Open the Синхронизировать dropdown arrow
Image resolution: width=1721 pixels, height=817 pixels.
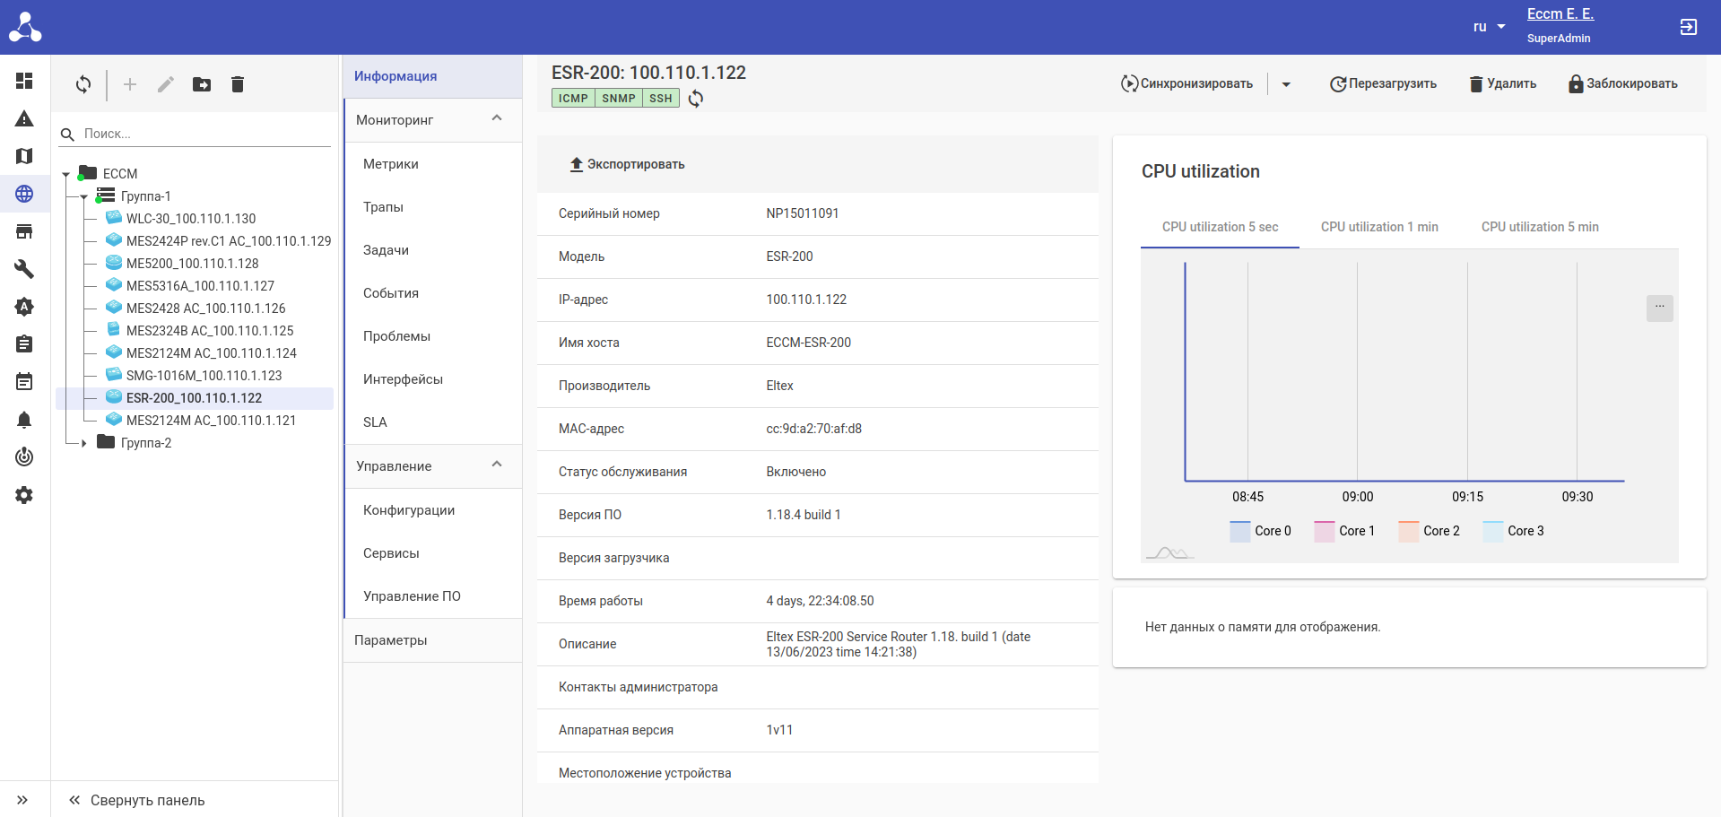click(1286, 84)
